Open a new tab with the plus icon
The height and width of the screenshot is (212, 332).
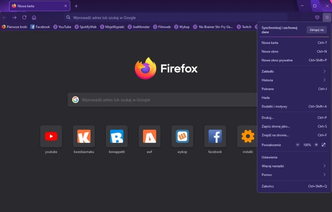click(76, 6)
